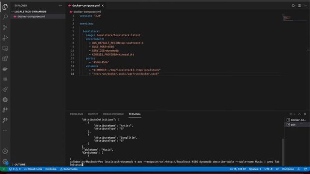Open the Docker whale view icon
The height and width of the screenshot is (174, 310).
point(5,69)
